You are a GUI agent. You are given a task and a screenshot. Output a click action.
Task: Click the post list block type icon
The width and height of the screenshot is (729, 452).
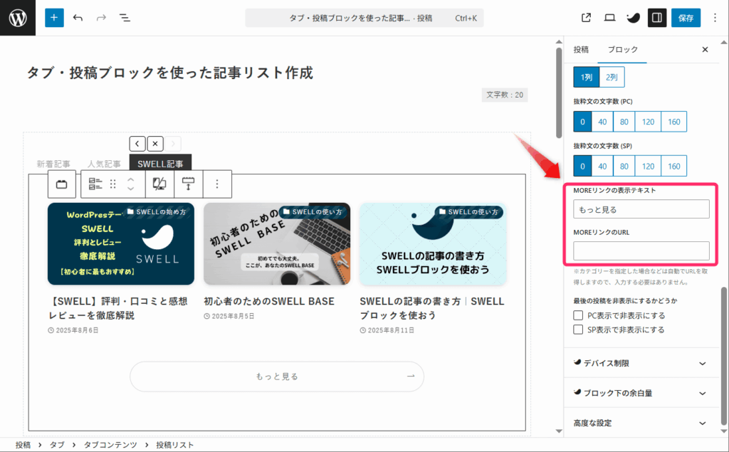coord(95,184)
